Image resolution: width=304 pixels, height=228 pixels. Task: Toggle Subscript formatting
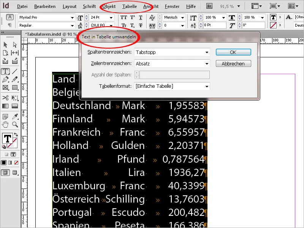(x=132, y=25)
